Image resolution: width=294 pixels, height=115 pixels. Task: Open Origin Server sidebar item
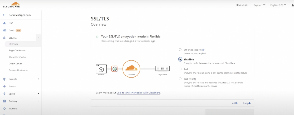(16, 64)
